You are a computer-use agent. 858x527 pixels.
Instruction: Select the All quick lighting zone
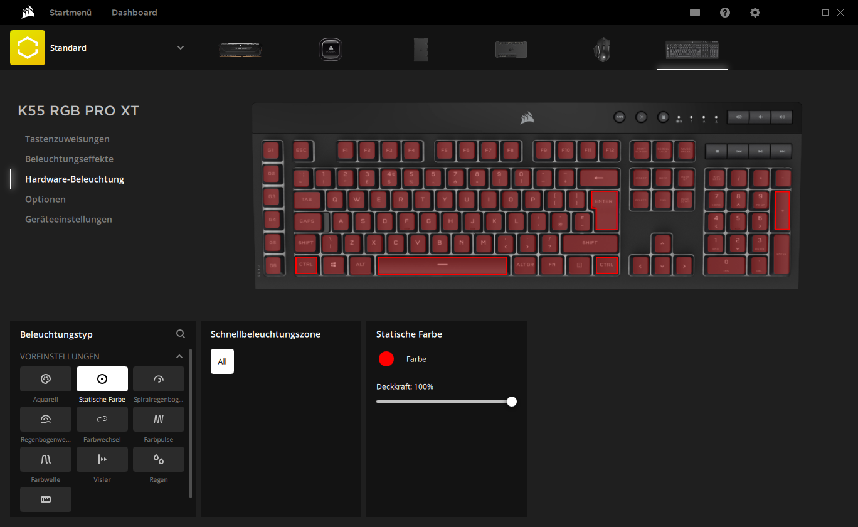pos(222,361)
